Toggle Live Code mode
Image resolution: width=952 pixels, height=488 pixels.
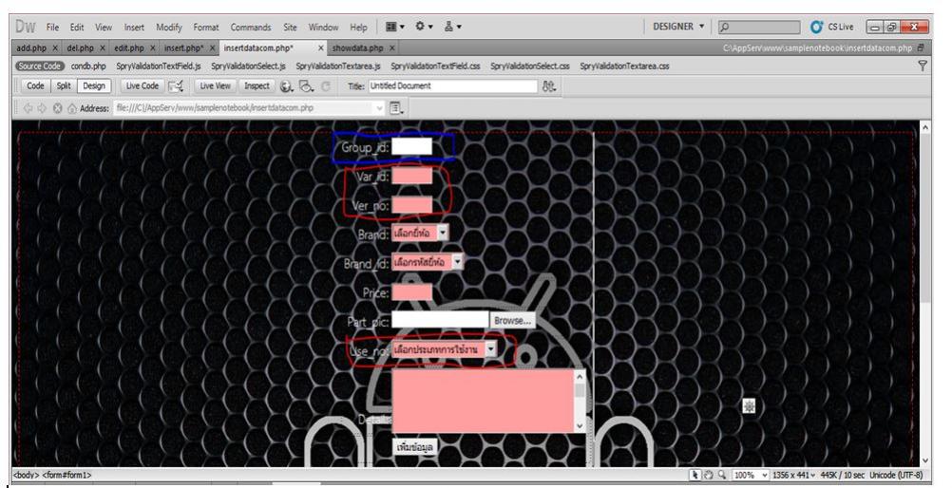click(143, 86)
